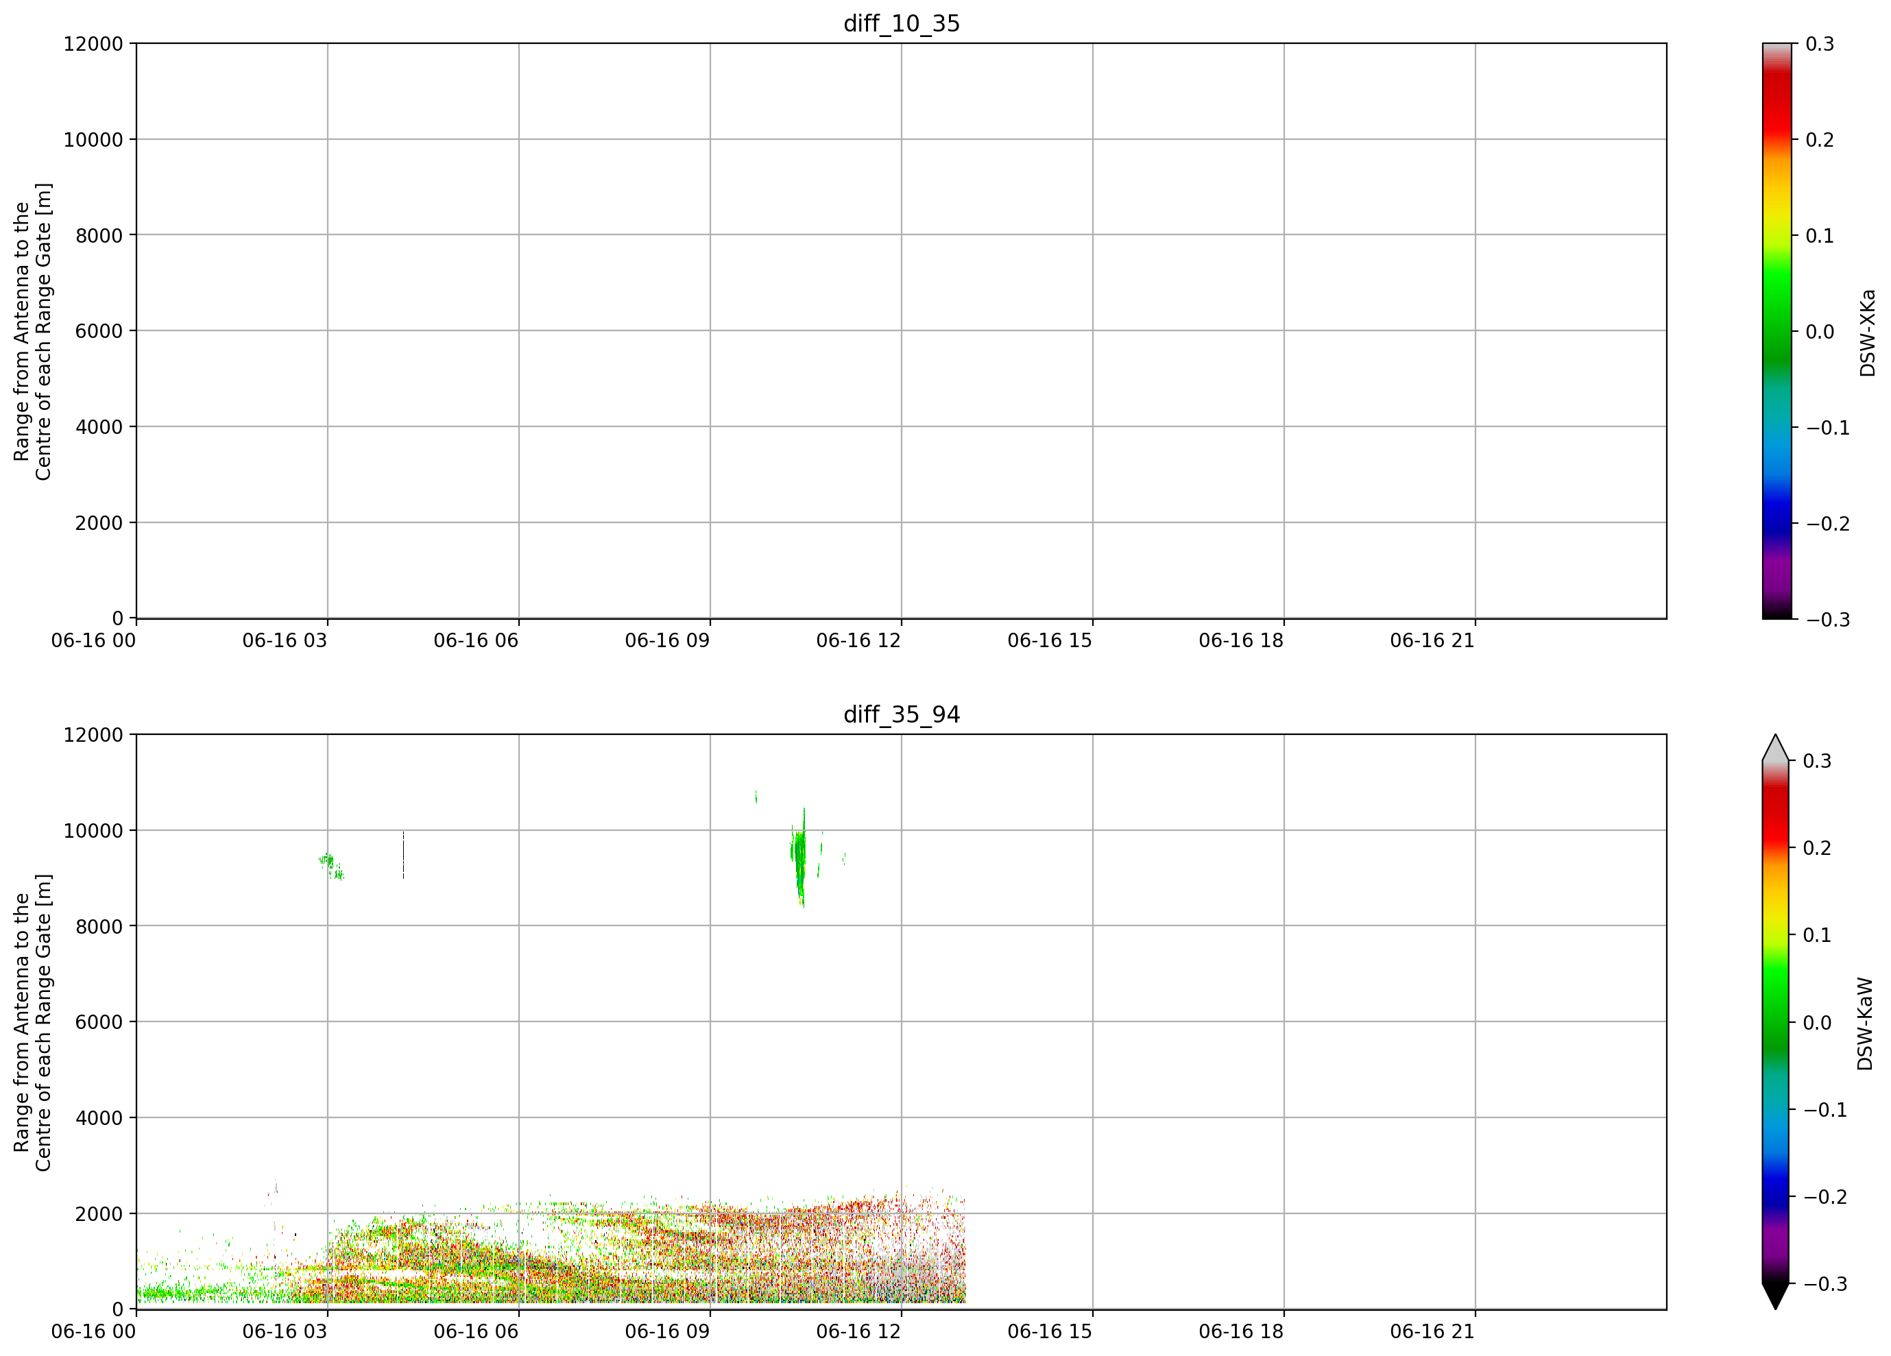
Task: Click 06-16 15 x-tick label under diff_35_94
Action: pos(1050,1331)
